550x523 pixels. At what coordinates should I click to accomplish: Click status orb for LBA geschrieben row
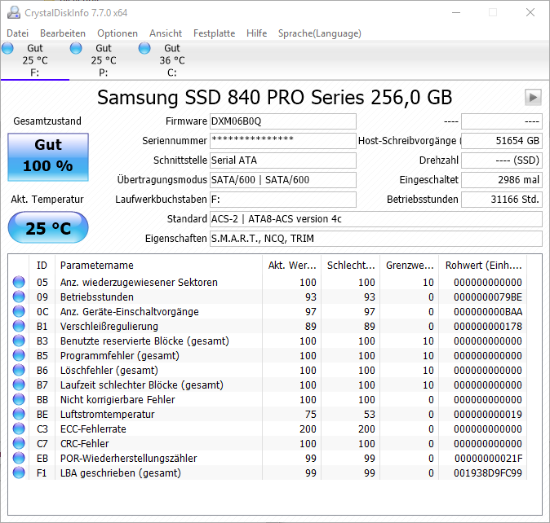(19, 473)
